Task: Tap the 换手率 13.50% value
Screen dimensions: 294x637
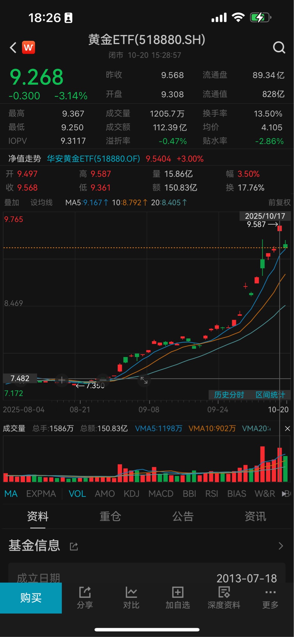Action: [x=268, y=114]
